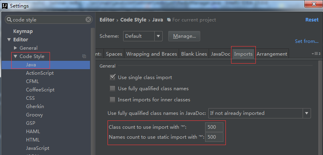The image size is (323, 155).
Task: Click the Code Style breadcrumb
Action: click(x=133, y=20)
